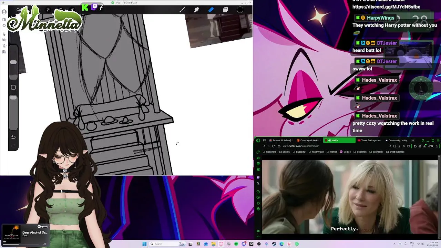The height and width of the screenshot is (248, 441).
Task: Open Steam from the taskbar
Action: tap(274, 244)
